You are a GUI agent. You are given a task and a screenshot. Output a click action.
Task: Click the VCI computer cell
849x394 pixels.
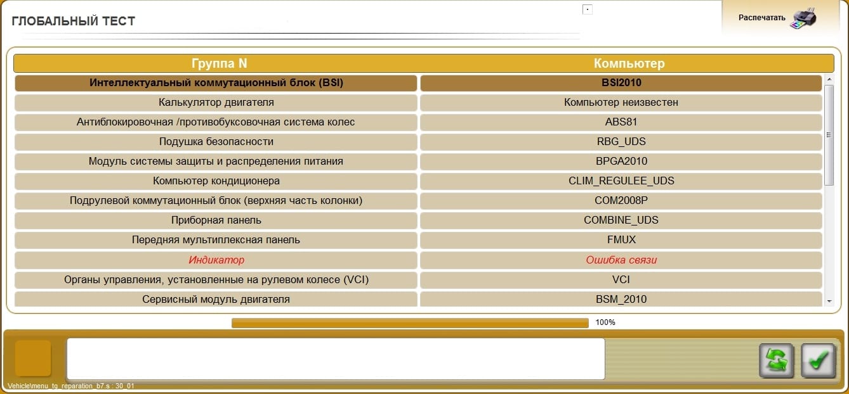click(621, 279)
